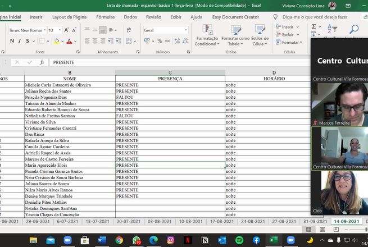Align text left
Screen dimensions: 368x247
87,41
